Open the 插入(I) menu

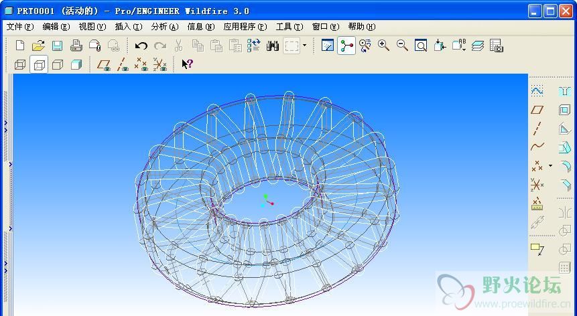click(x=129, y=27)
